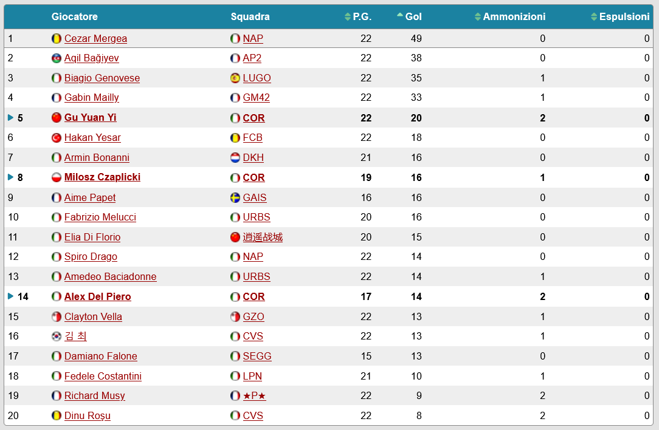
Task: Click the Spanish flag next to LUGO
Action: click(235, 78)
